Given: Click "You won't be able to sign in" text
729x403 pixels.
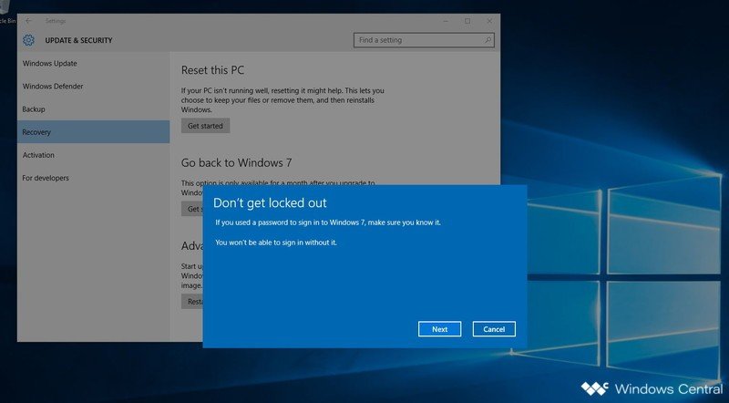Looking at the screenshot, I should tap(276, 243).
